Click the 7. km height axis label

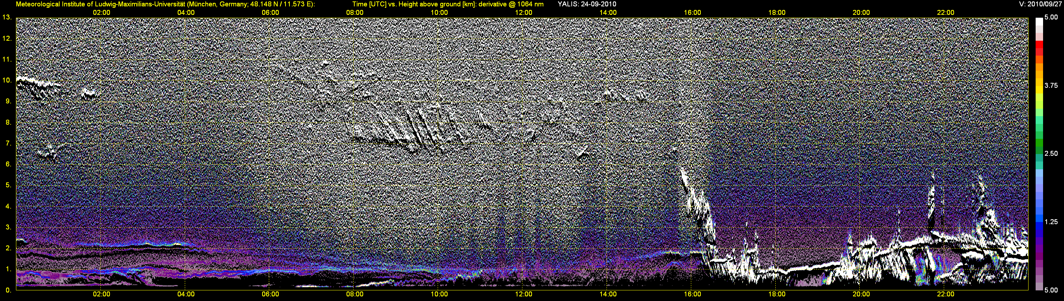[x=8, y=143]
